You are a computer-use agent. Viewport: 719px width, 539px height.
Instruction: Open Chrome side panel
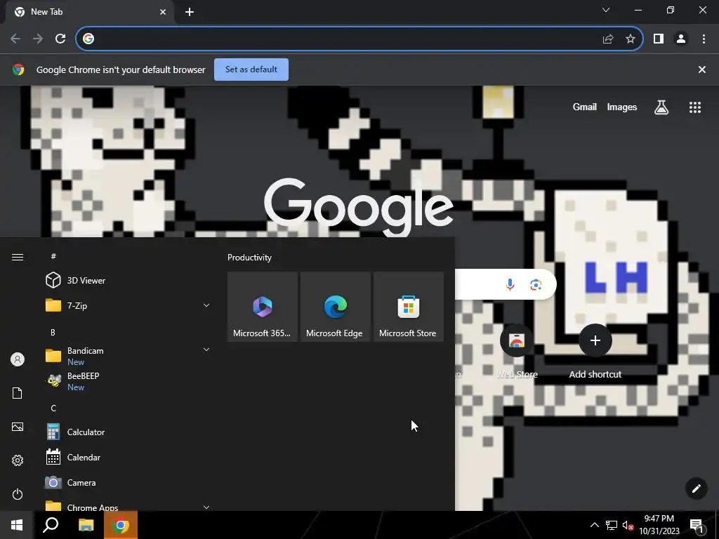click(x=659, y=39)
